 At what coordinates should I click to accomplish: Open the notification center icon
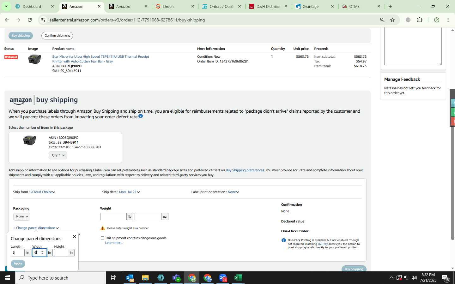[446, 278]
